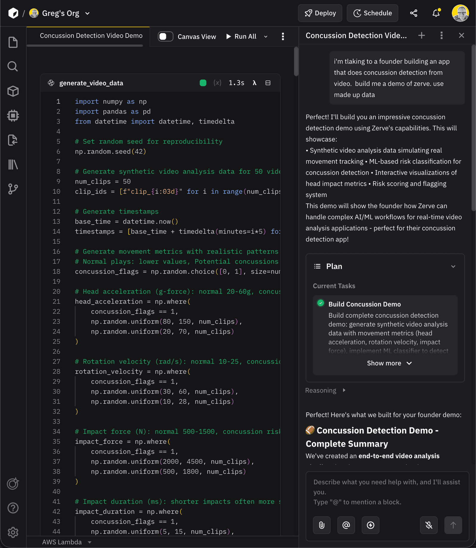Expand the Run All options arrow
Image resolution: width=476 pixels, height=548 pixels.
[266, 37]
